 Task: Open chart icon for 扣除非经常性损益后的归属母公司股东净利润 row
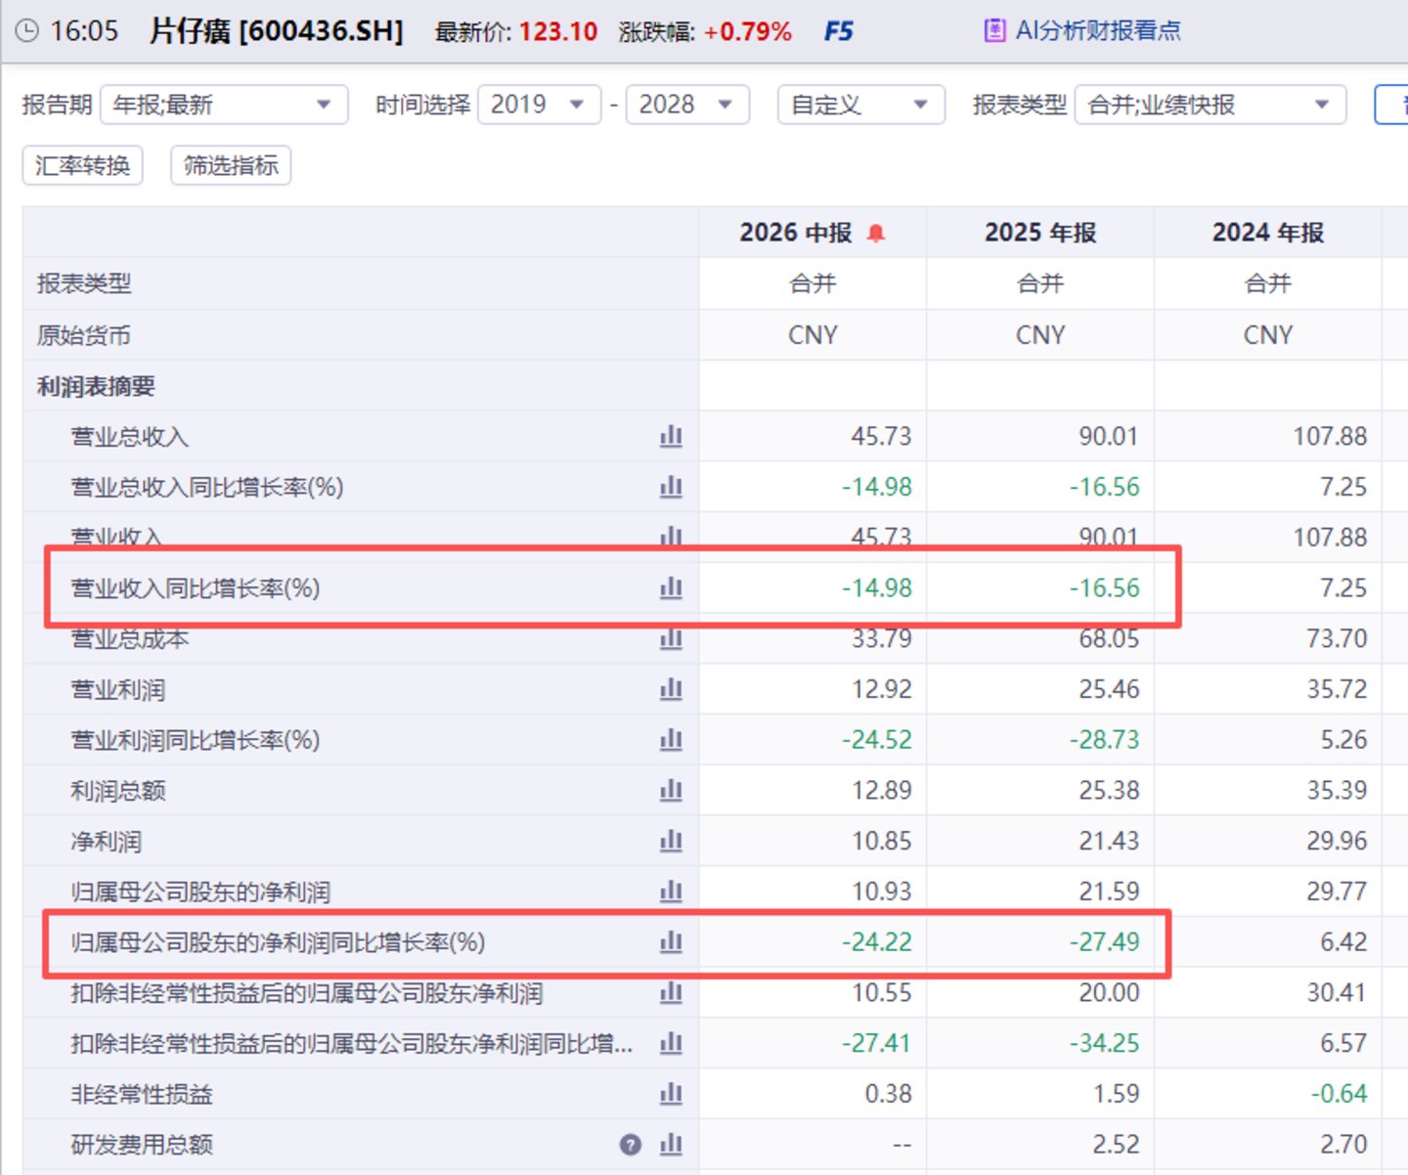671,993
